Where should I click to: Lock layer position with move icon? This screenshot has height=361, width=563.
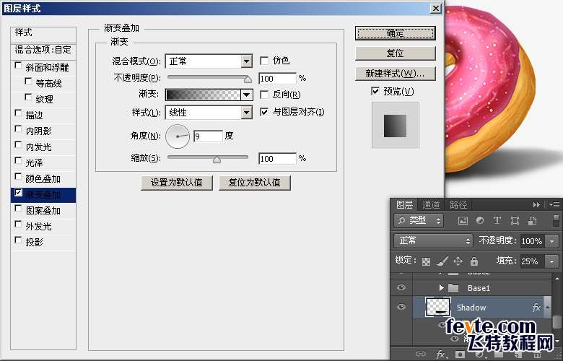458,261
